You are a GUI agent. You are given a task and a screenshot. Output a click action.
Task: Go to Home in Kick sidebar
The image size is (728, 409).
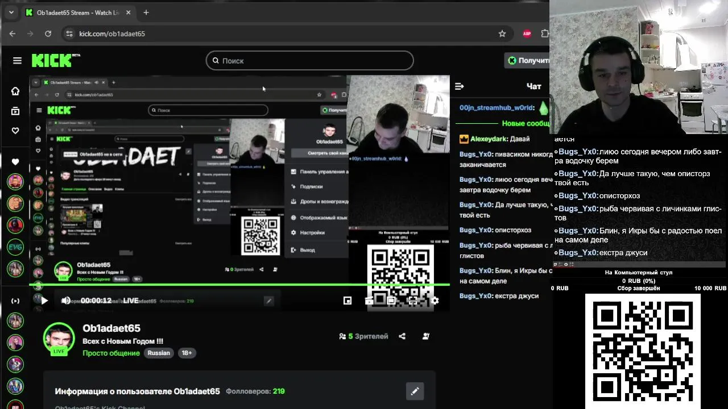tap(15, 91)
